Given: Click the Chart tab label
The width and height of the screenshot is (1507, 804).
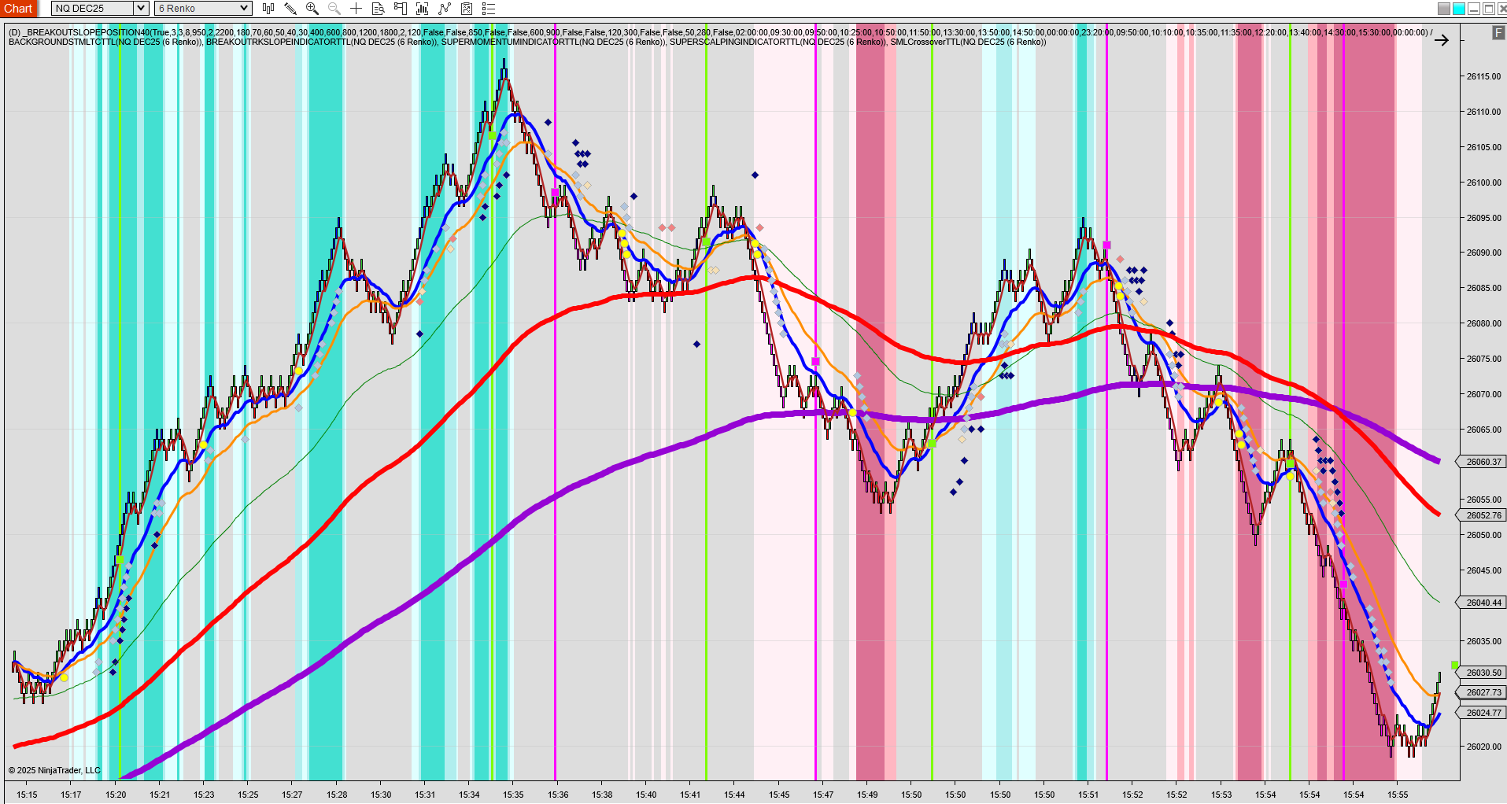Looking at the screenshot, I should click(18, 9).
